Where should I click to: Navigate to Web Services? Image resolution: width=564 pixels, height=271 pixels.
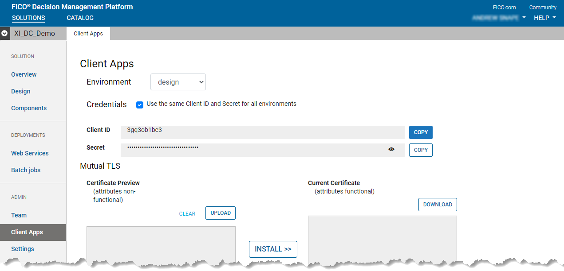point(30,153)
